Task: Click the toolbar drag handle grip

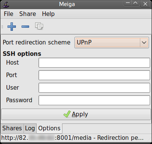Action: (2, 27)
